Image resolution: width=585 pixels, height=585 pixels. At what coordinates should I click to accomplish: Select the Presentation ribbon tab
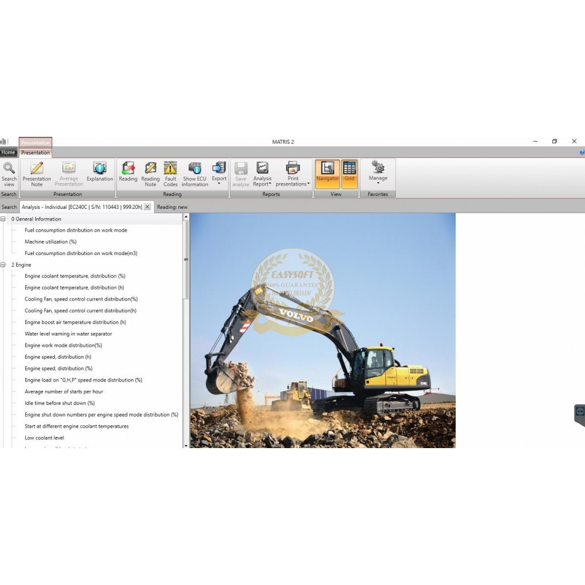tap(36, 153)
